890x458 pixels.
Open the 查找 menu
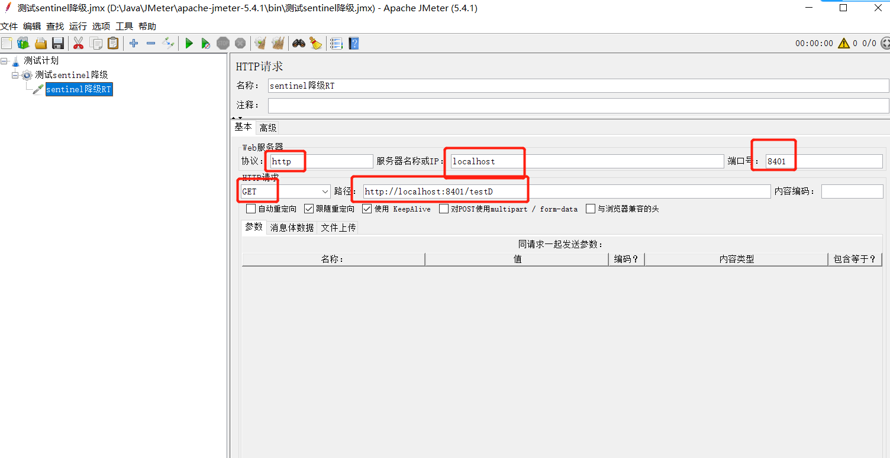[55, 26]
